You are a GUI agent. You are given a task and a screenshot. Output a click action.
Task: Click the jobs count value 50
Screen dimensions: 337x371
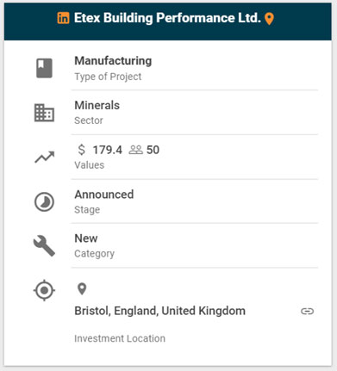153,150
